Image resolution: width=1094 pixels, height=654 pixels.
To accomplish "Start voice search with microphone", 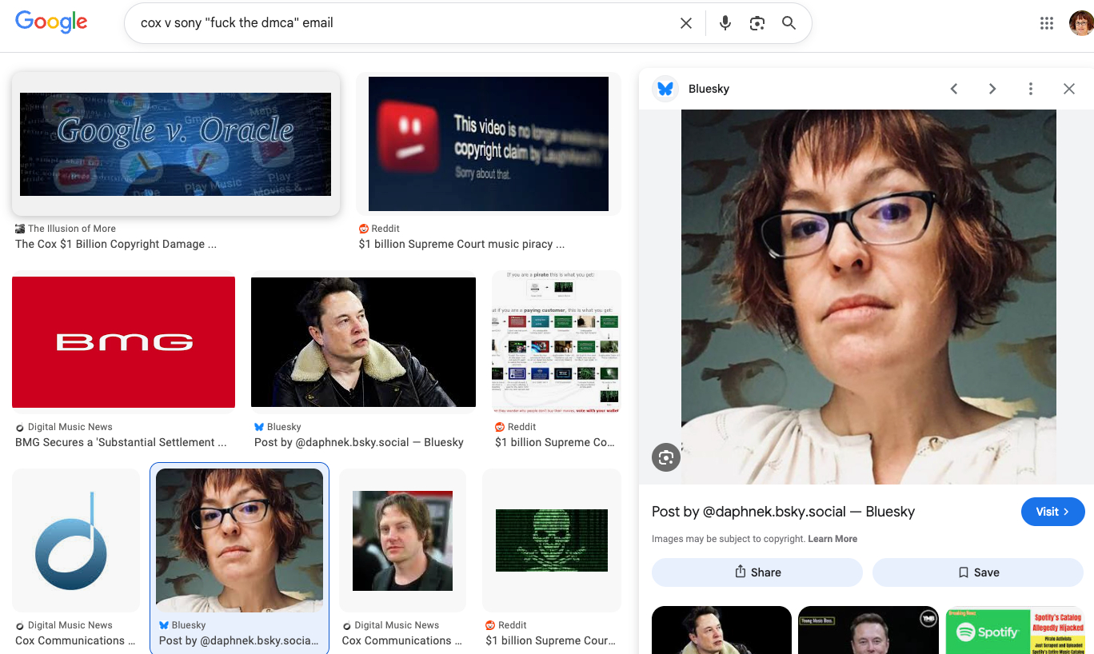I will (x=725, y=23).
